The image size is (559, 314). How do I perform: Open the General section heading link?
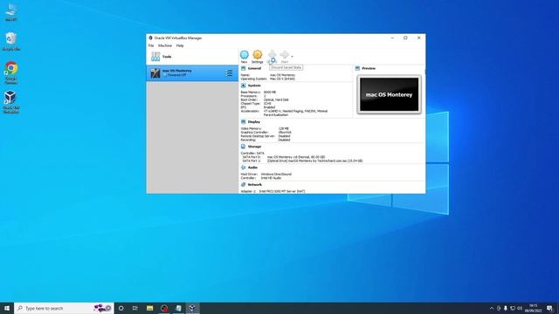click(254, 68)
